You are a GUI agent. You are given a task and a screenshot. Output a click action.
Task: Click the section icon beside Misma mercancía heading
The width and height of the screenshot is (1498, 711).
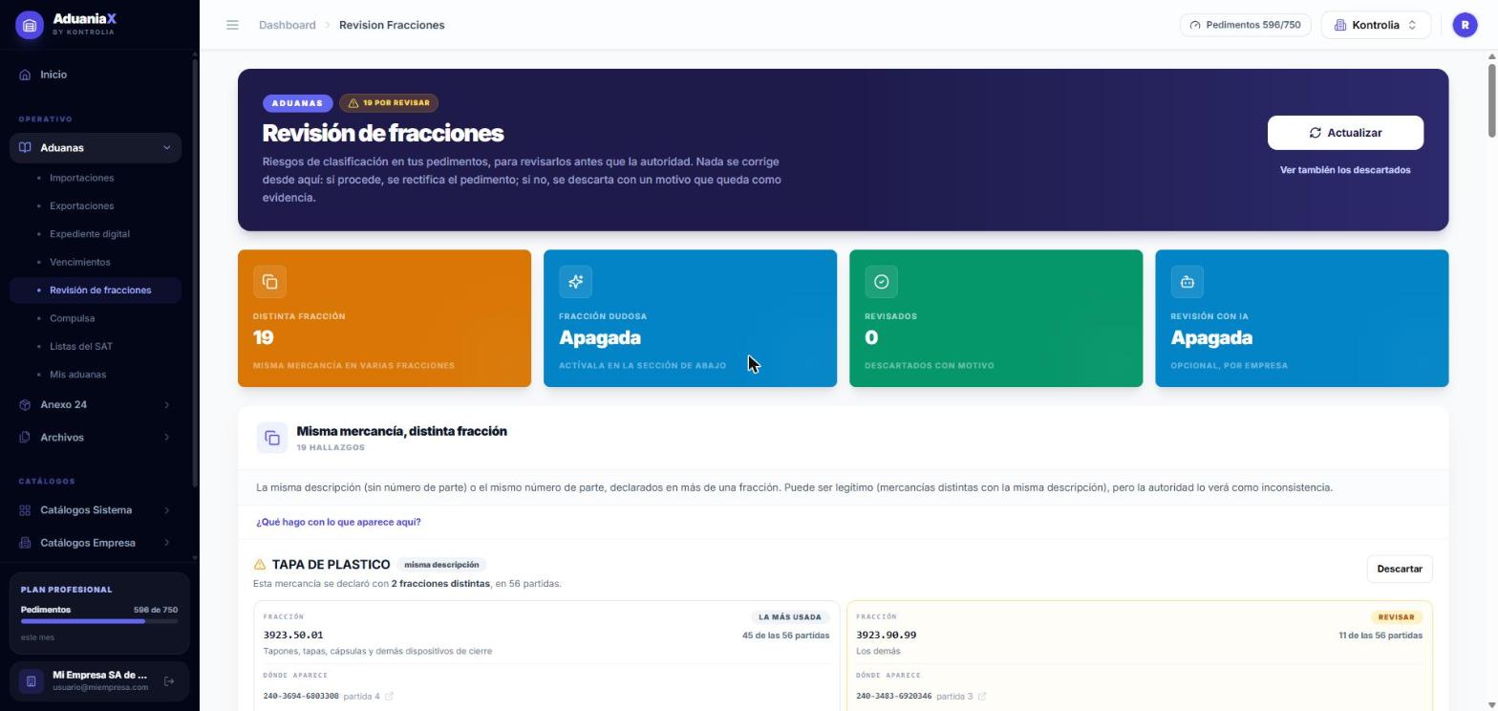tap(272, 438)
